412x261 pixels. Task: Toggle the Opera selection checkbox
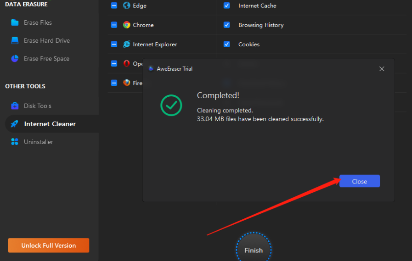[114, 63]
